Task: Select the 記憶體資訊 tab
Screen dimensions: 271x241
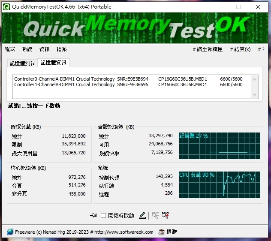Action: point(54,63)
